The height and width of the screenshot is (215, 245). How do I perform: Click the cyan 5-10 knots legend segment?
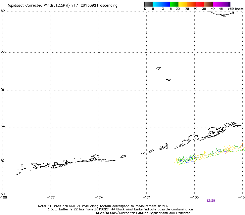(157, 4)
